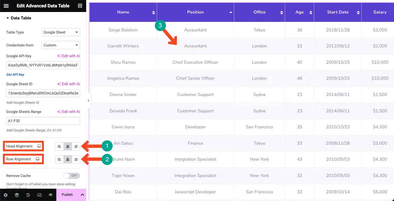Click the 2009/10/25 start date cell
Image resolution: width=394 pixels, height=201 pixels.
(x=338, y=62)
